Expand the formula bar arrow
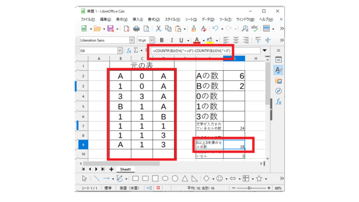The image size is (359, 202). point(265,50)
